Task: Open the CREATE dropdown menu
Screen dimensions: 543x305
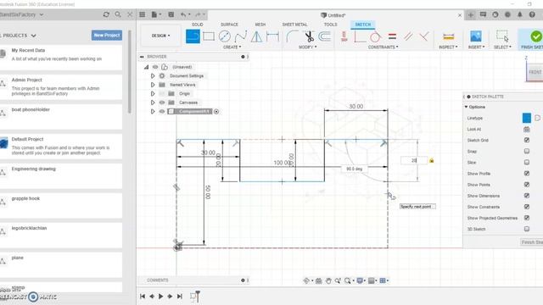Action: click(232, 47)
